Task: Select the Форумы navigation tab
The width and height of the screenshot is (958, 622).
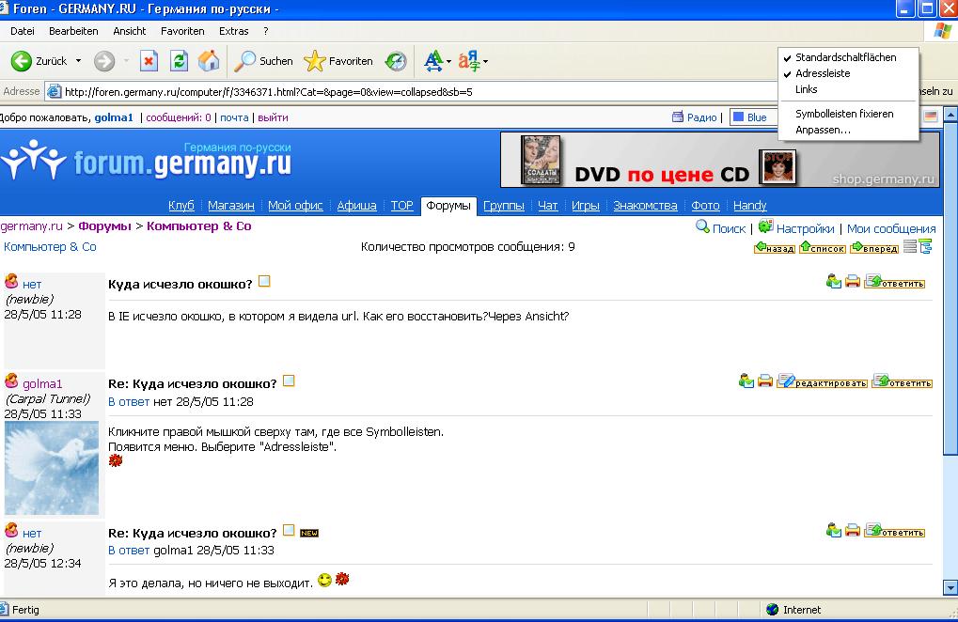Action: click(x=448, y=206)
